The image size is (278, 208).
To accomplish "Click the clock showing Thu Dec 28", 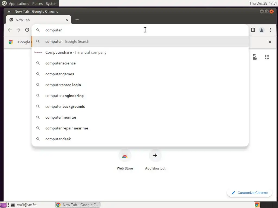I will click(263, 3).
